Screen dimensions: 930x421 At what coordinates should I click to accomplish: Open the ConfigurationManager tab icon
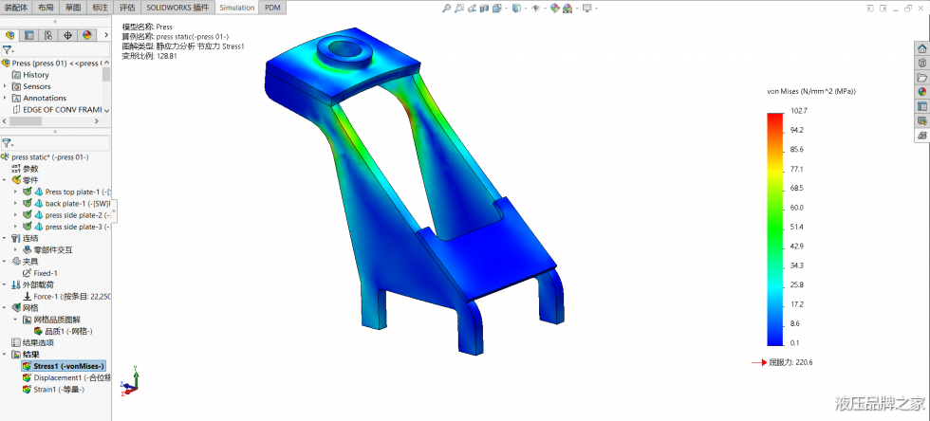click(x=48, y=35)
